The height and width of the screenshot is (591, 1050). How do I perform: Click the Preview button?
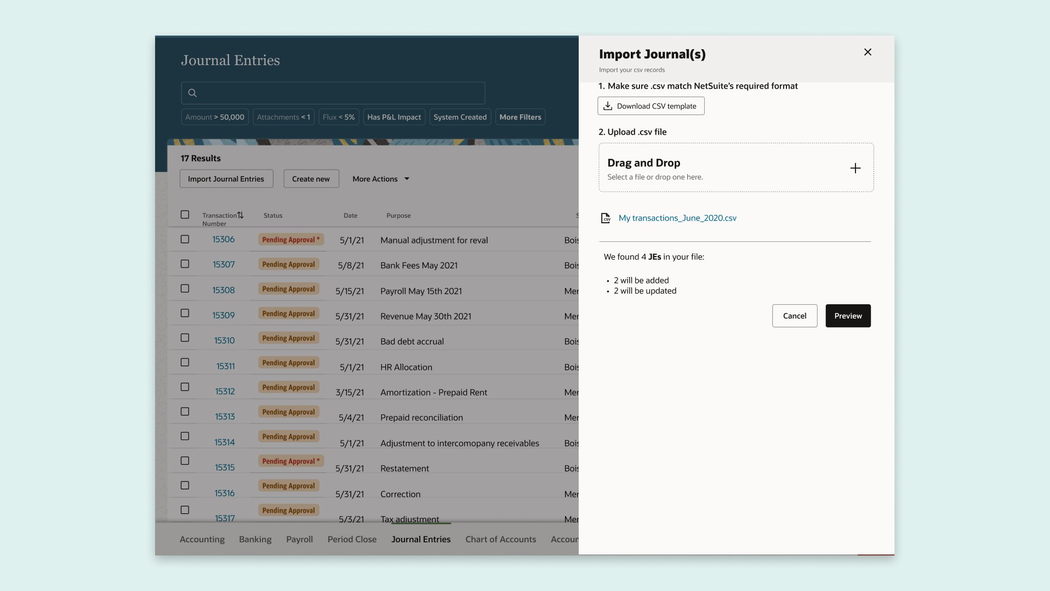[x=848, y=316]
